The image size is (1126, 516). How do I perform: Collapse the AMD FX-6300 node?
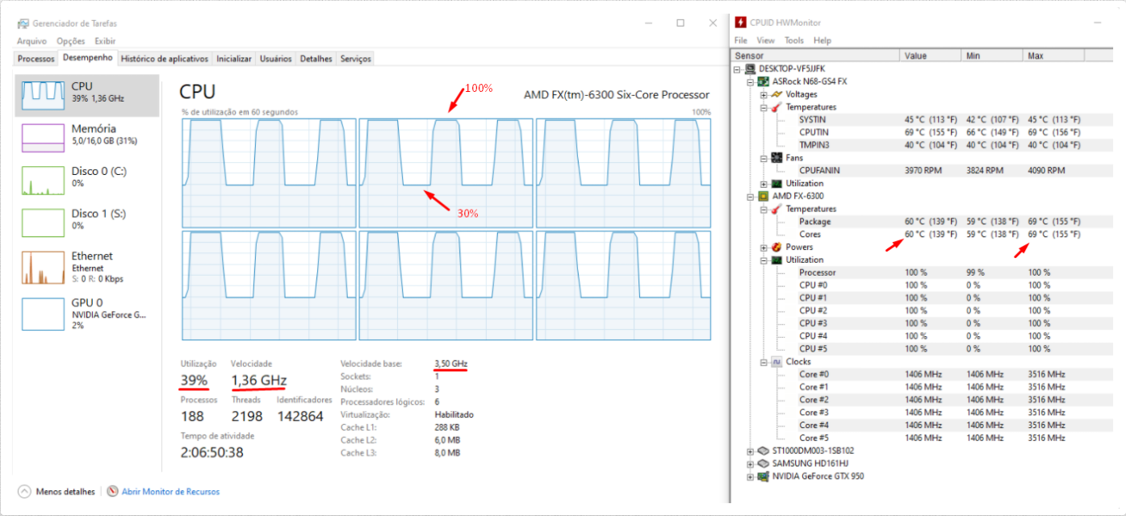click(x=751, y=196)
